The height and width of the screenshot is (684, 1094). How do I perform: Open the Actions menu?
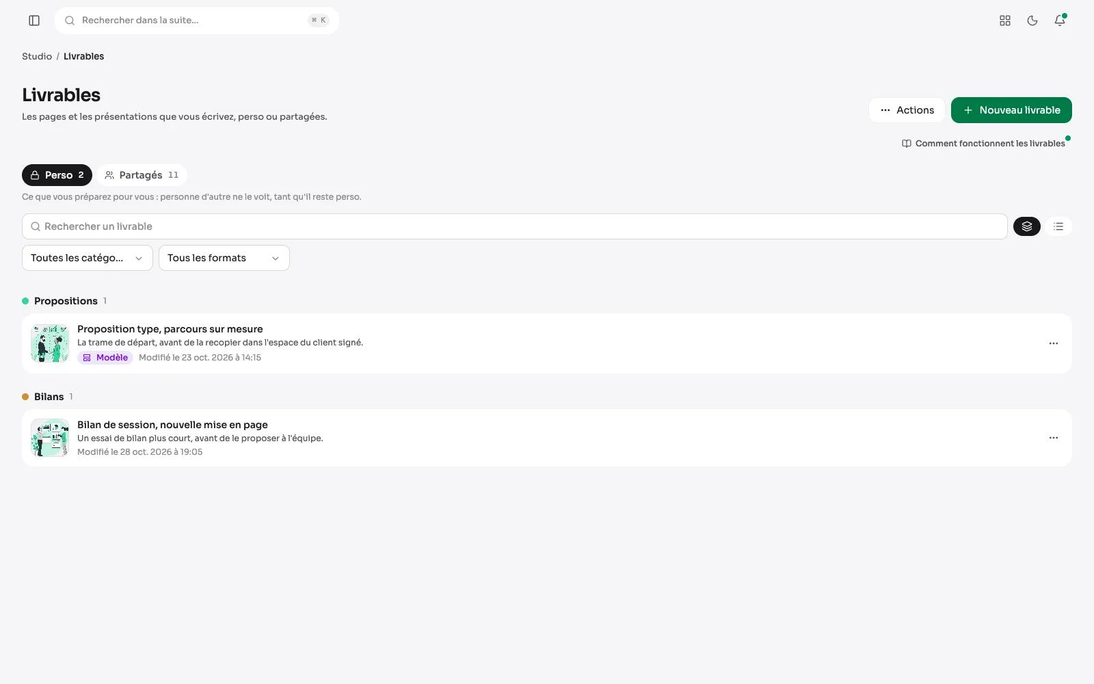point(907,110)
